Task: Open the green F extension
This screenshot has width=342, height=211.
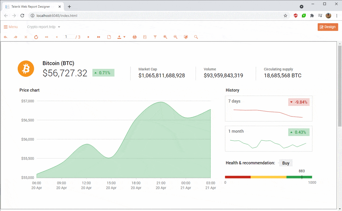Action: point(304,16)
